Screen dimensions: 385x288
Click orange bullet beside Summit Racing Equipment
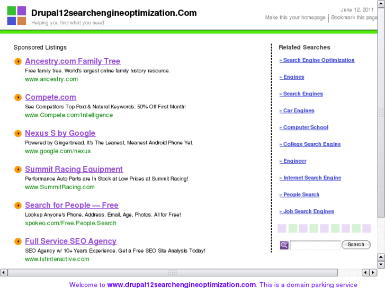point(18,170)
